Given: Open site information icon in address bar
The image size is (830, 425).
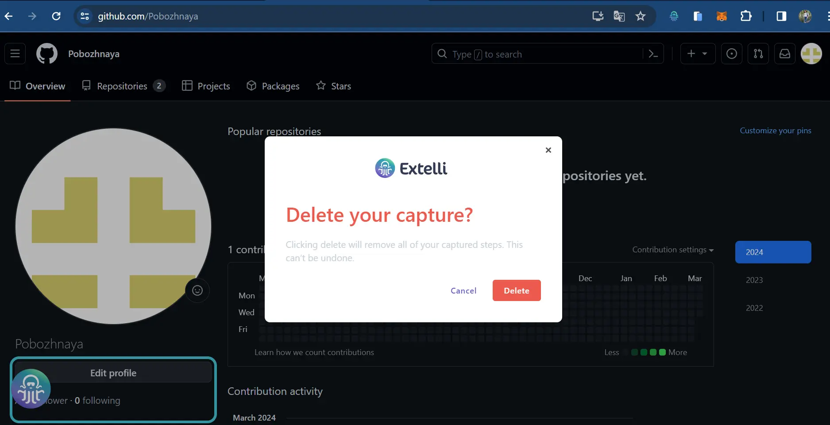Looking at the screenshot, I should point(85,16).
